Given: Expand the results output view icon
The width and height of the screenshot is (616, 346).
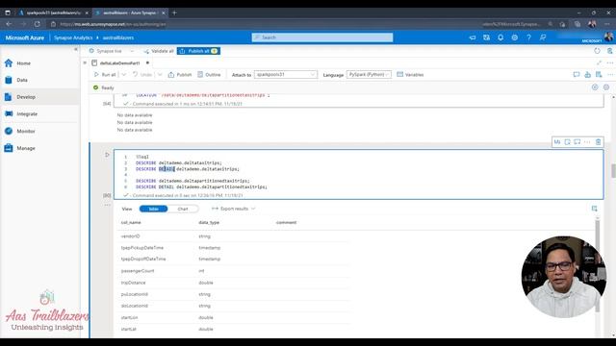Looking at the screenshot, I should click(595, 209).
